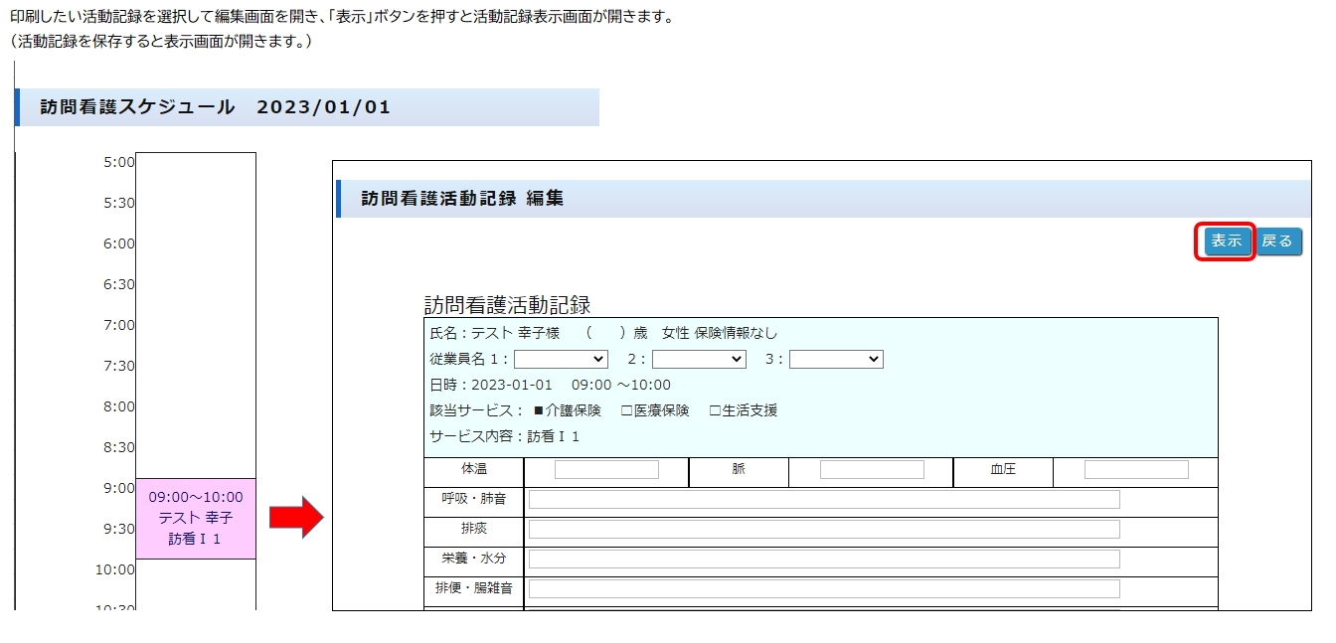
Task: Click the 呼吸・肺音 text field
Action: (823, 499)
